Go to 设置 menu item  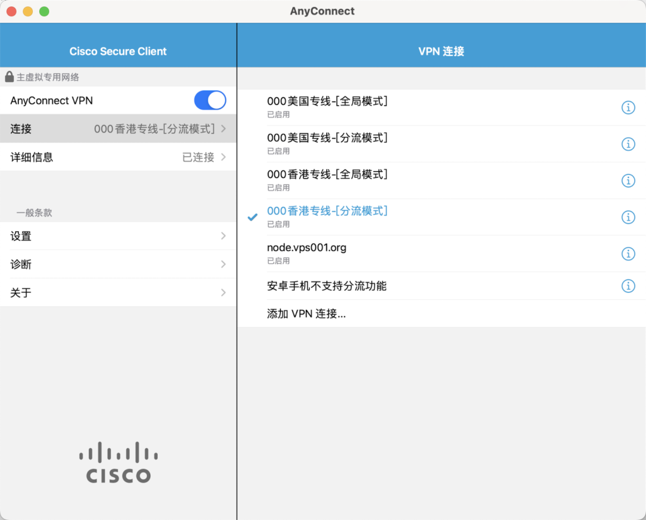pos(118,235)
